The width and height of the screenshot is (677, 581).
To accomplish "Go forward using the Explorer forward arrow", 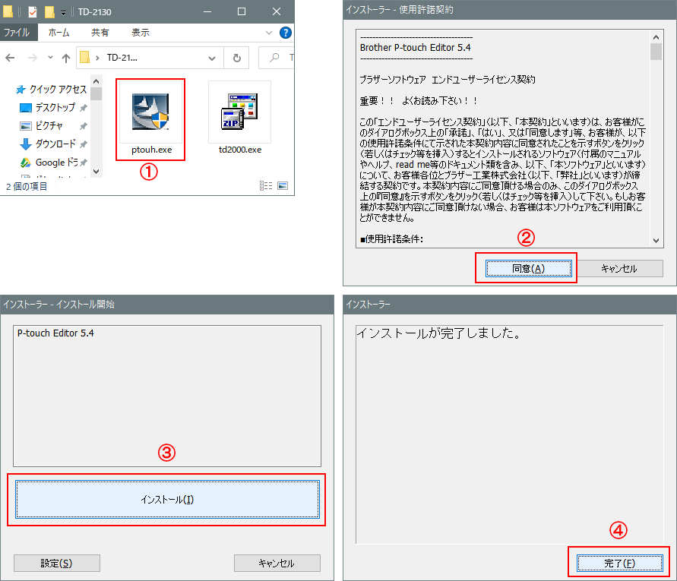I will 33,58.
